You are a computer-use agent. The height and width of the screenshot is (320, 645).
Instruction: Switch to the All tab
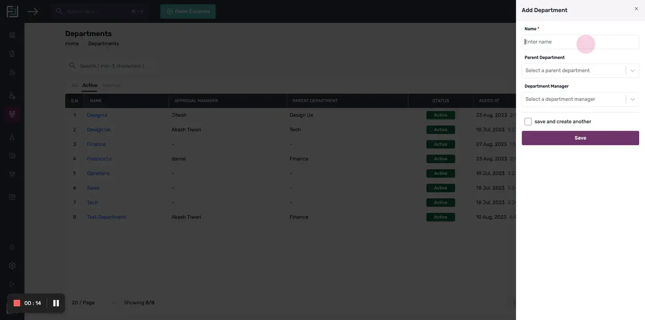pyautogui.click(x=74, y=85)
